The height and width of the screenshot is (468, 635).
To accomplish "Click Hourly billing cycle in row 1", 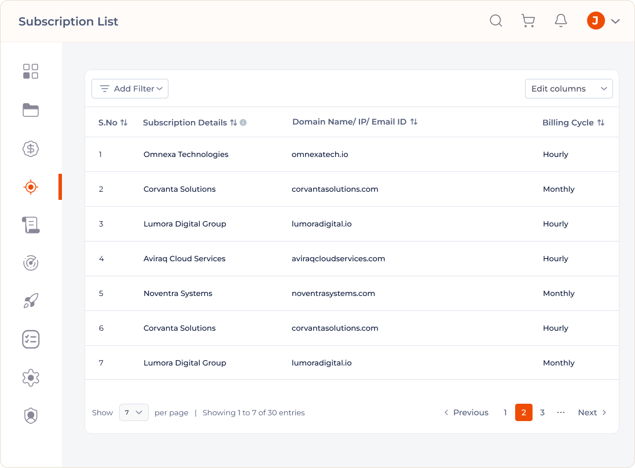I will tap(556, 155).
